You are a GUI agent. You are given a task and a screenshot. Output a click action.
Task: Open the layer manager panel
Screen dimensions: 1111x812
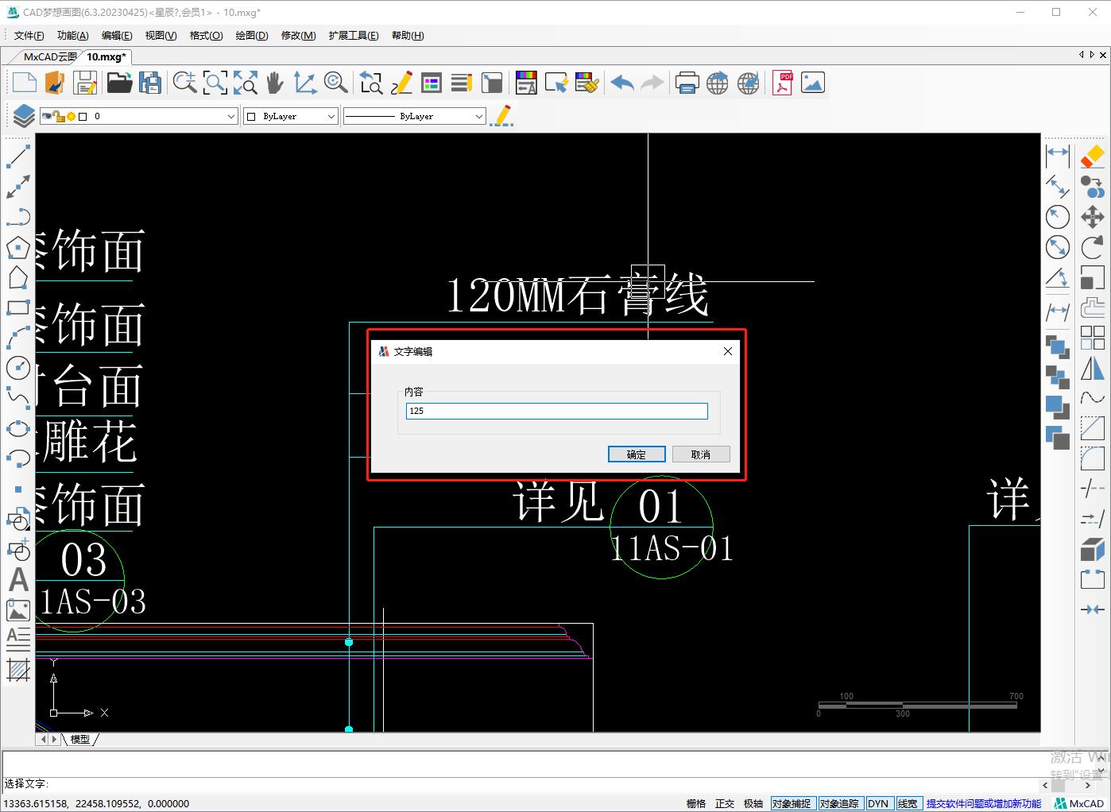click(21, 115)
